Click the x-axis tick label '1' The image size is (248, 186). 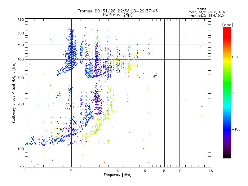pyautogui.click(x=25, y=171)
